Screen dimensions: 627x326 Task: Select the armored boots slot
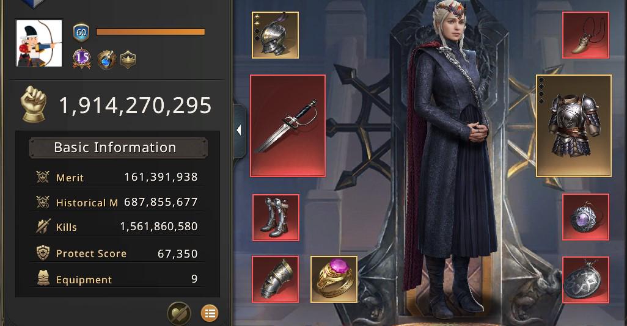[x=276, y=218]
